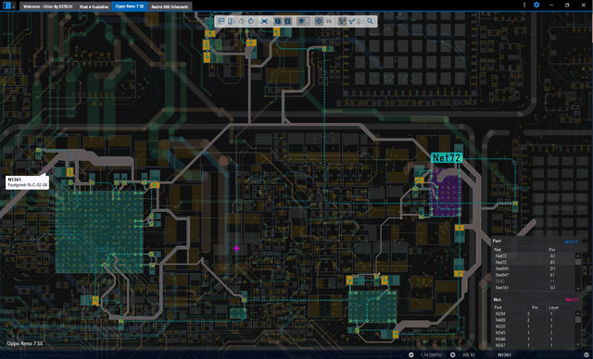Click the zoom out minus button in status bar
593x359 pixels.
tap(411, 355)
